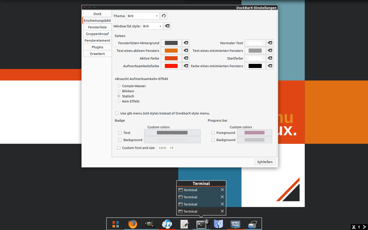Open the Gruppenknopf tab
This screenshot has height=230, width=368.
[x=97, y=34]
